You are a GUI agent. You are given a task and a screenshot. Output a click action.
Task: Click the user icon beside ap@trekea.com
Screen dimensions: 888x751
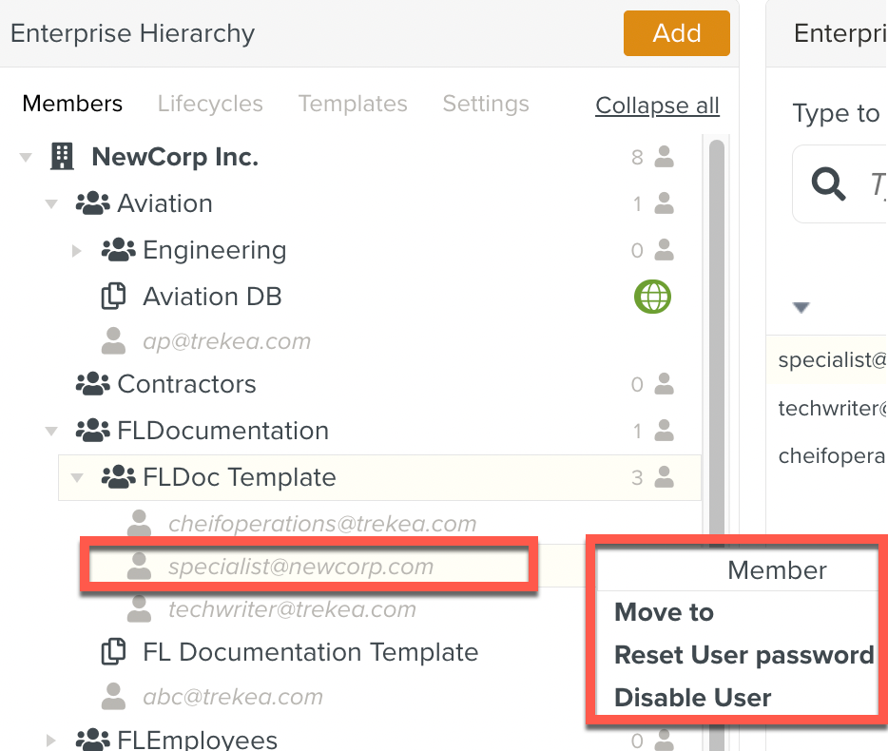tap(114, 341)
